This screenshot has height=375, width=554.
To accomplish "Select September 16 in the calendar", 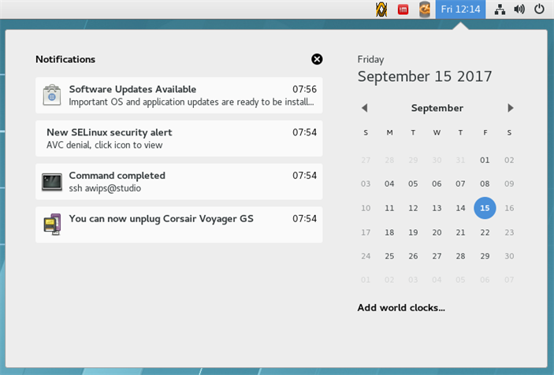I will coord(509,208).
